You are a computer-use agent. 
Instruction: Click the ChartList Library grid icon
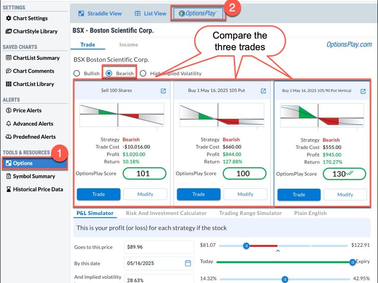point(9,84)
